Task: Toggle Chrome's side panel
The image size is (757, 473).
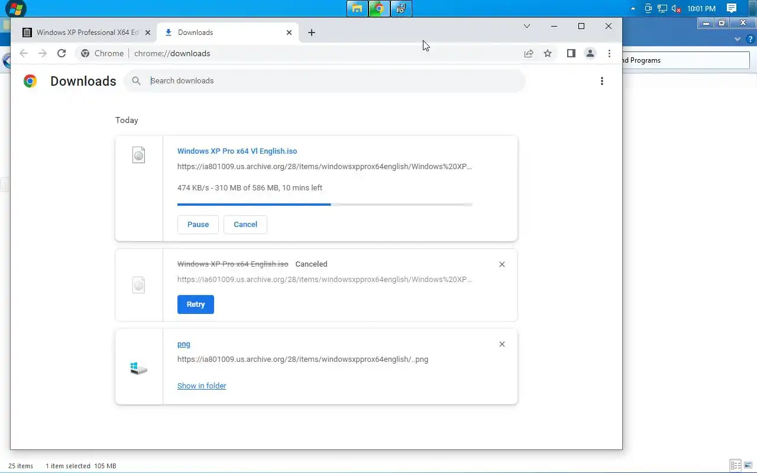Action: [571, 53]
